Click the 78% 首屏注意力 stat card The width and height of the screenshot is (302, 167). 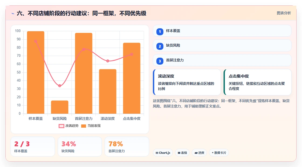[x=127, y=147]
